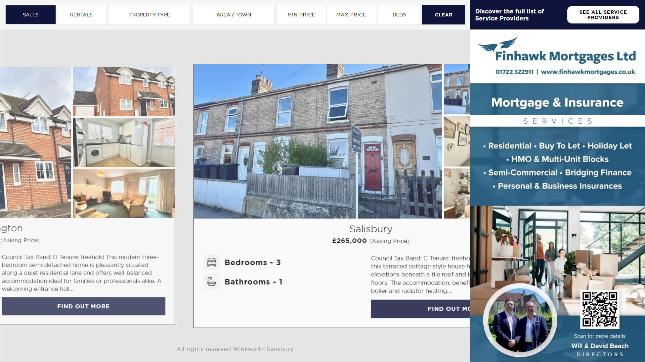
Task: Click SEE ALL SERVICE PROVIDERS button
Action: click(x=603, y=15)
